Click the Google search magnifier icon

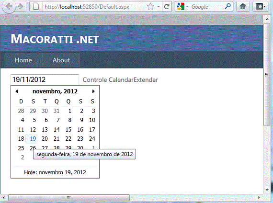[227, 6]
